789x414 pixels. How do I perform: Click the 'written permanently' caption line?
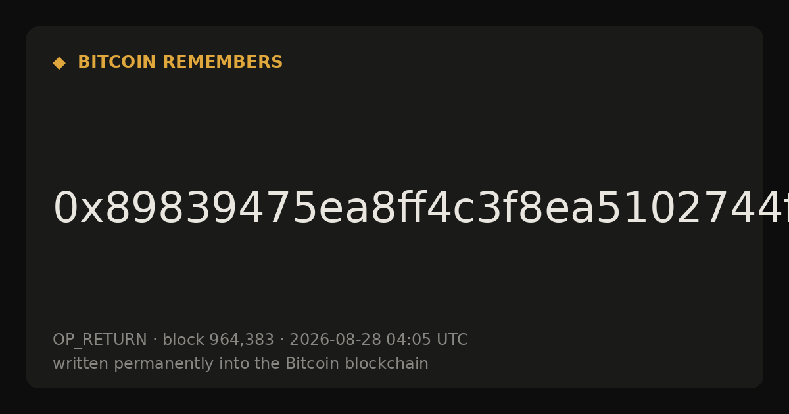[241, 363]
